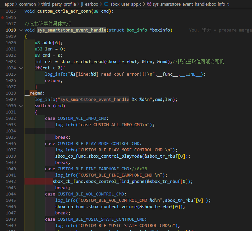252x231 pixels.
Task: Click the 'u32 len = 0;' declaration
Action: pyautogui.click(x=50, y=49)
